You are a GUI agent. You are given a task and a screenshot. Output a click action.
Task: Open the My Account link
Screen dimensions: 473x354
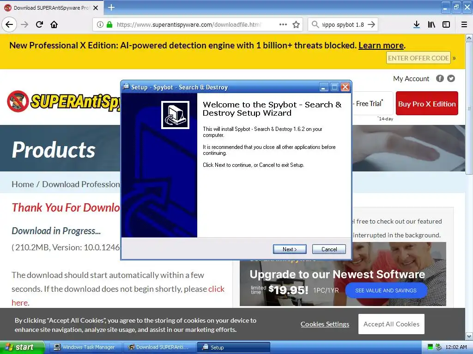[411, 78]
